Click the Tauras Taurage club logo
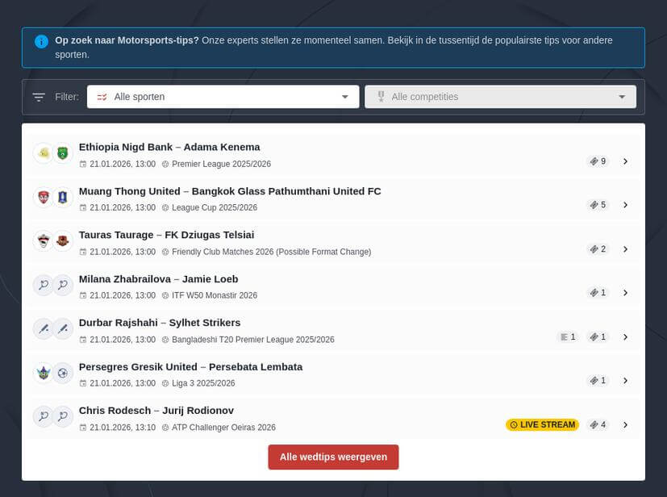 pyautogui.click(x=44, y=241)
